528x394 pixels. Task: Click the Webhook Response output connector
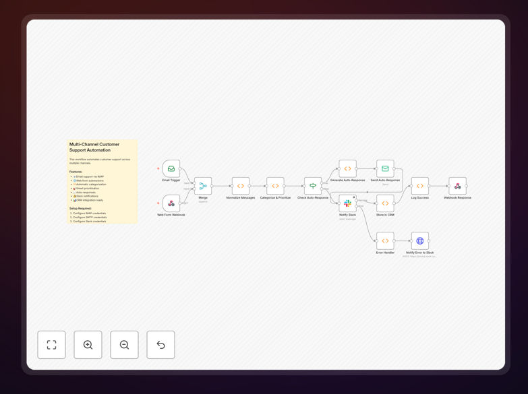[x=467, y=186]
